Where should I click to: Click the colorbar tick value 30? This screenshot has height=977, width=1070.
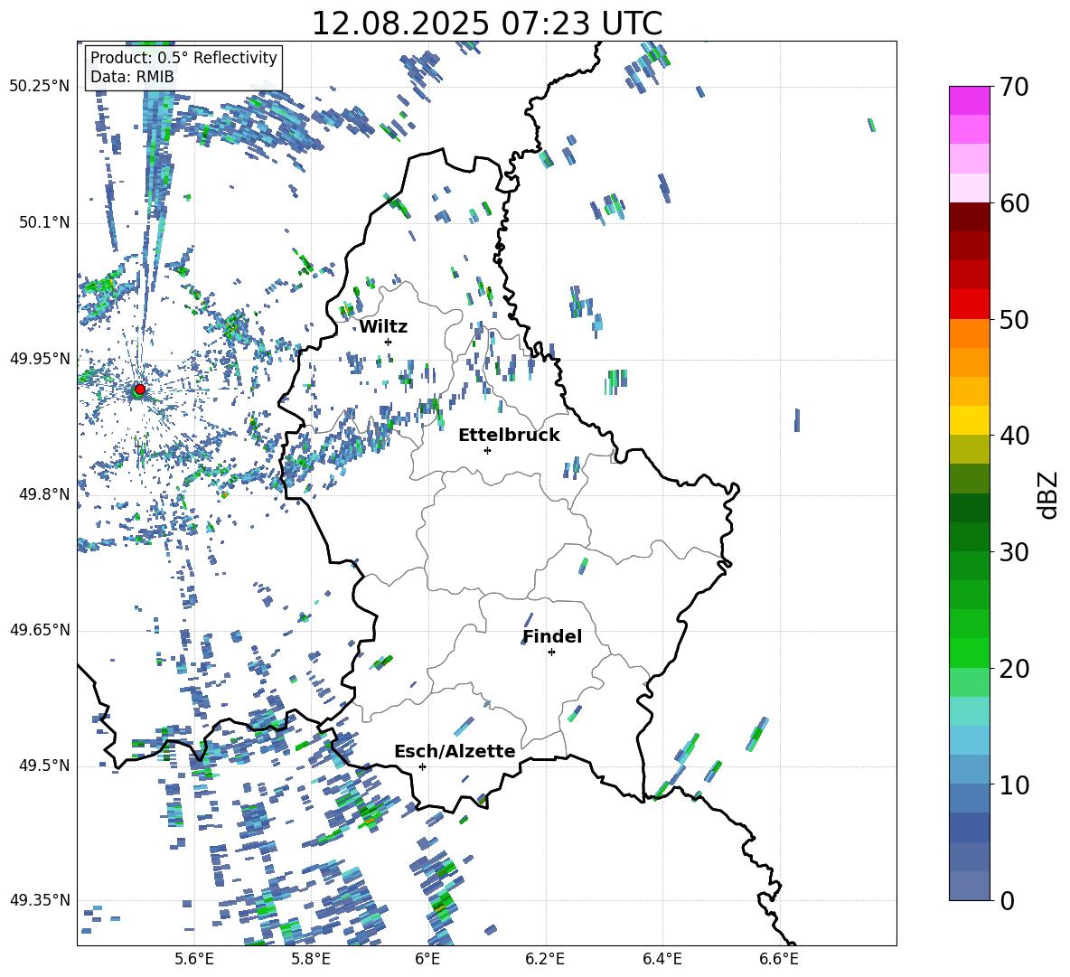(1014, 552)
